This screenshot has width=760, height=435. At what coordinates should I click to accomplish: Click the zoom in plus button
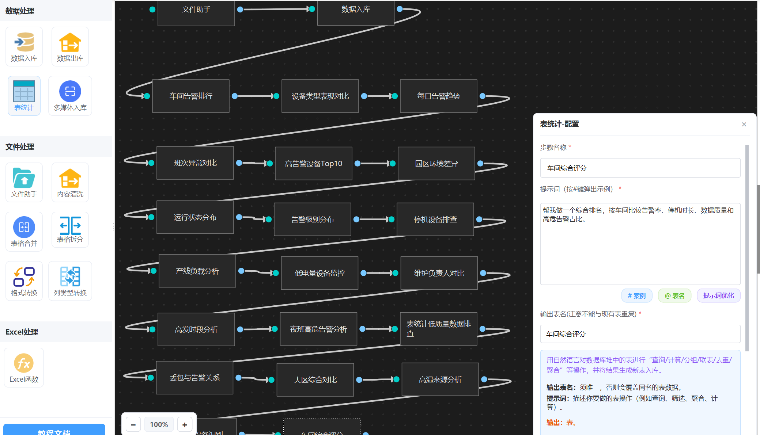pyautogui.click(x=185, y=424)
